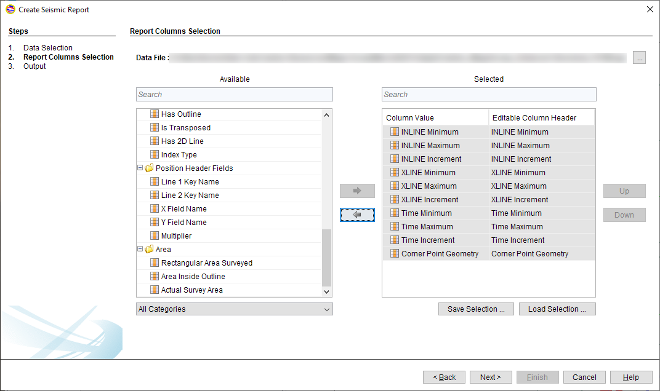Go to step 3 Output
The height and width of the screenshot is (391, 660).
pos(34,66)
